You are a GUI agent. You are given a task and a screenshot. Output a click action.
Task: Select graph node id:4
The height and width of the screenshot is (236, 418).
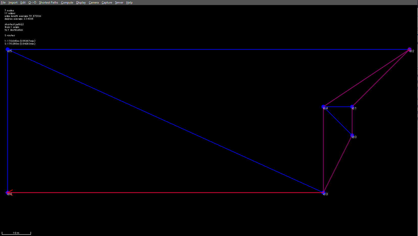tap(323, 107)
